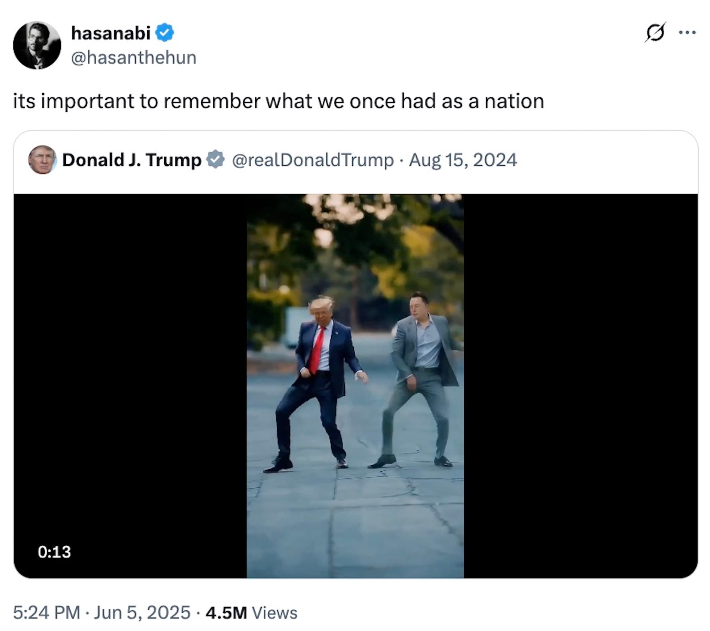Click the 4.5M Views count
This screenshot has height=631, width=710.
pyautogui.click(x=251, y=613)
